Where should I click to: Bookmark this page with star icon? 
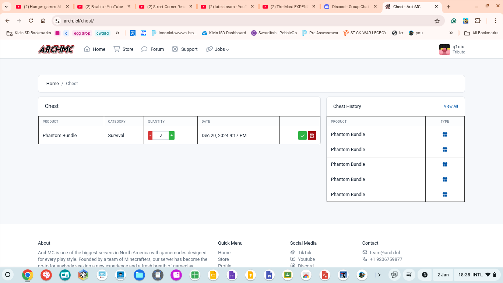(437, 21)
